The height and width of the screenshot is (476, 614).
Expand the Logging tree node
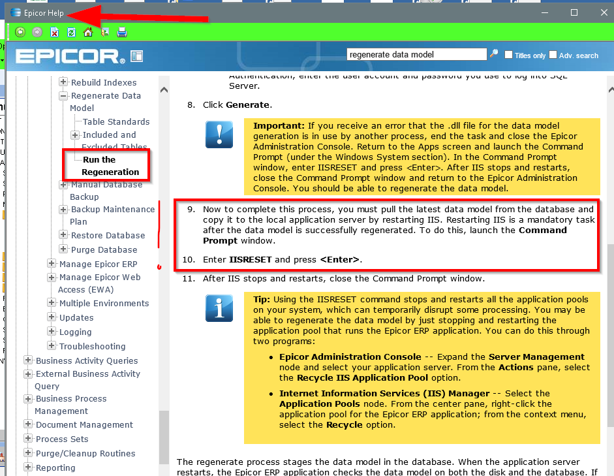pos(52,332)
